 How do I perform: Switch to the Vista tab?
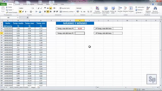pos(62,4)
